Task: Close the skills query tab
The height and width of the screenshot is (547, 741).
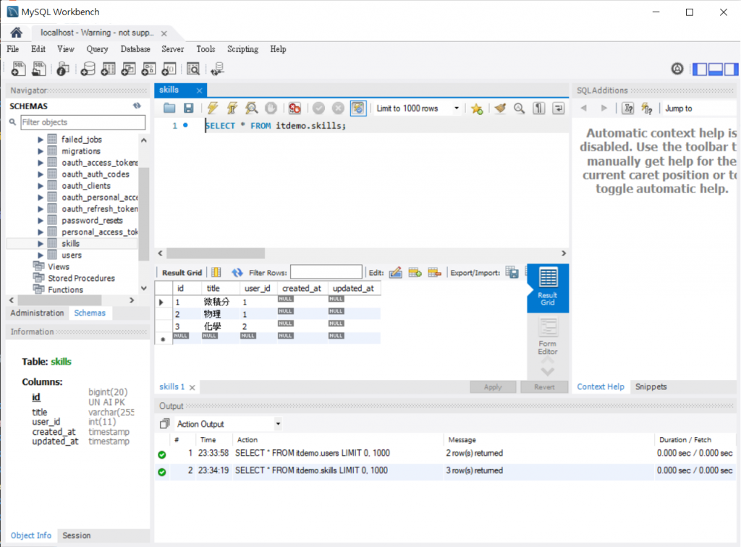Action: coord(200,90)
